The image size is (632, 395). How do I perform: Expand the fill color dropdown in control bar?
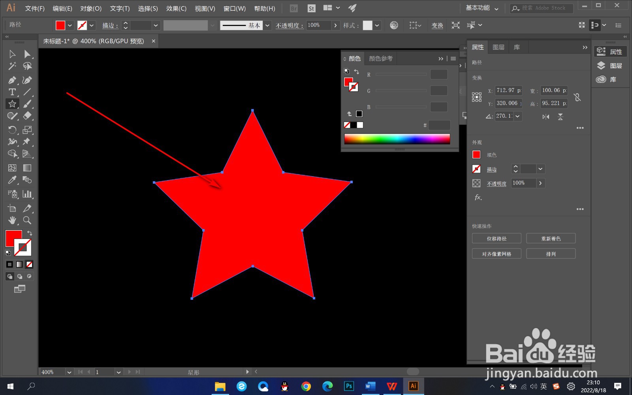(x=70, y=25)
